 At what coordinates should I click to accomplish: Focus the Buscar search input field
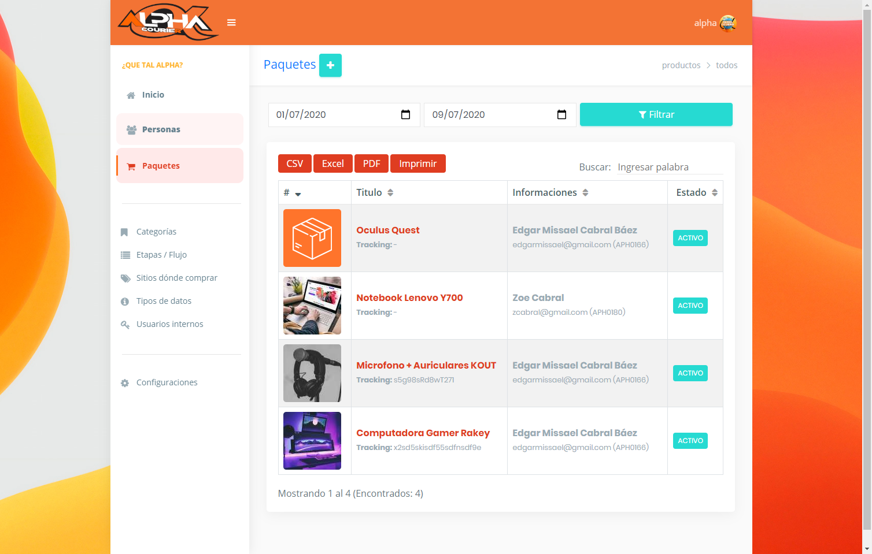pos(670,167)
